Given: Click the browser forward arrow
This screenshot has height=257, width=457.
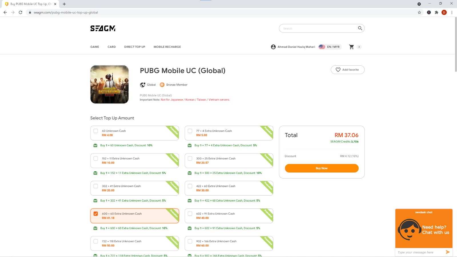Looking at the screenshot, I should (13, 12).
